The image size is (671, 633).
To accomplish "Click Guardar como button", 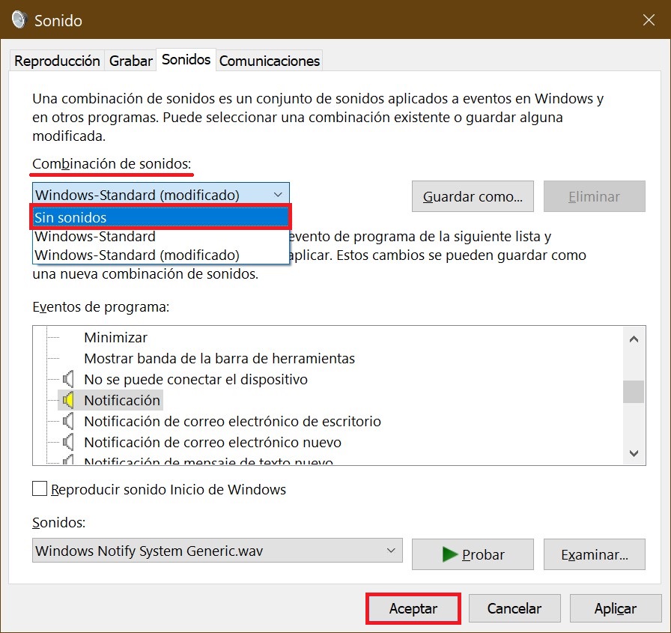I will coord(473,197).
